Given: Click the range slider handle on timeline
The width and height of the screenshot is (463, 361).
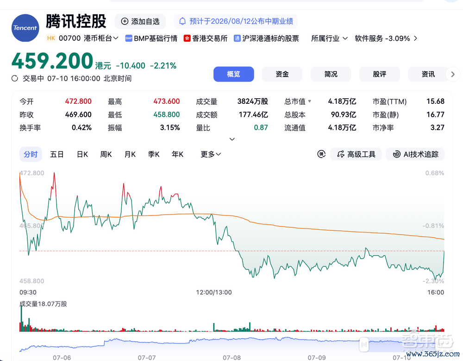Looking at the screenshot, I should (364, 344).
